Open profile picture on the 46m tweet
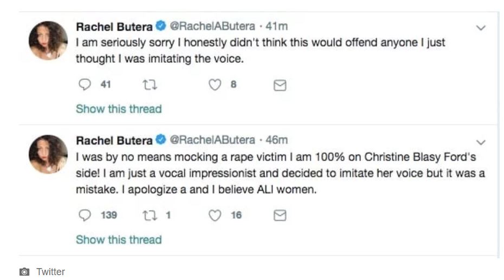 tap(48, 154)
